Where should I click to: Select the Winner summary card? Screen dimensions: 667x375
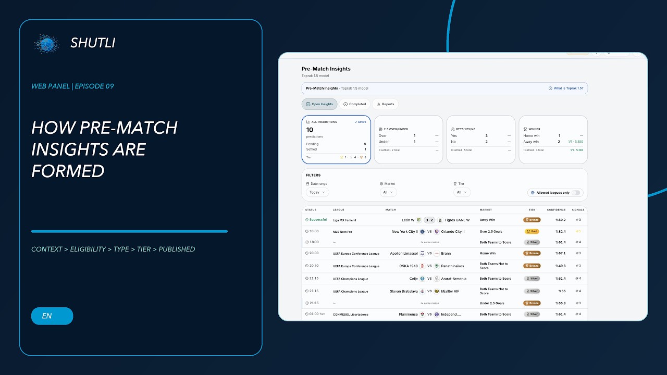553,140
